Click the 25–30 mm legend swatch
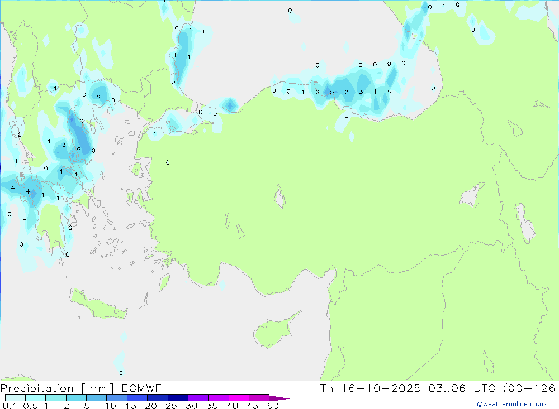 178,398
